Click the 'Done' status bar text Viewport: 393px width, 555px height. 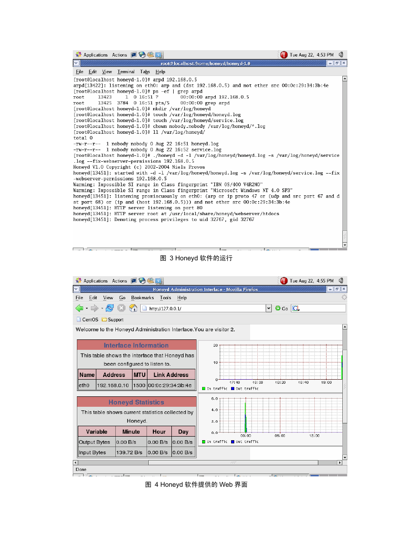[81, 470]
